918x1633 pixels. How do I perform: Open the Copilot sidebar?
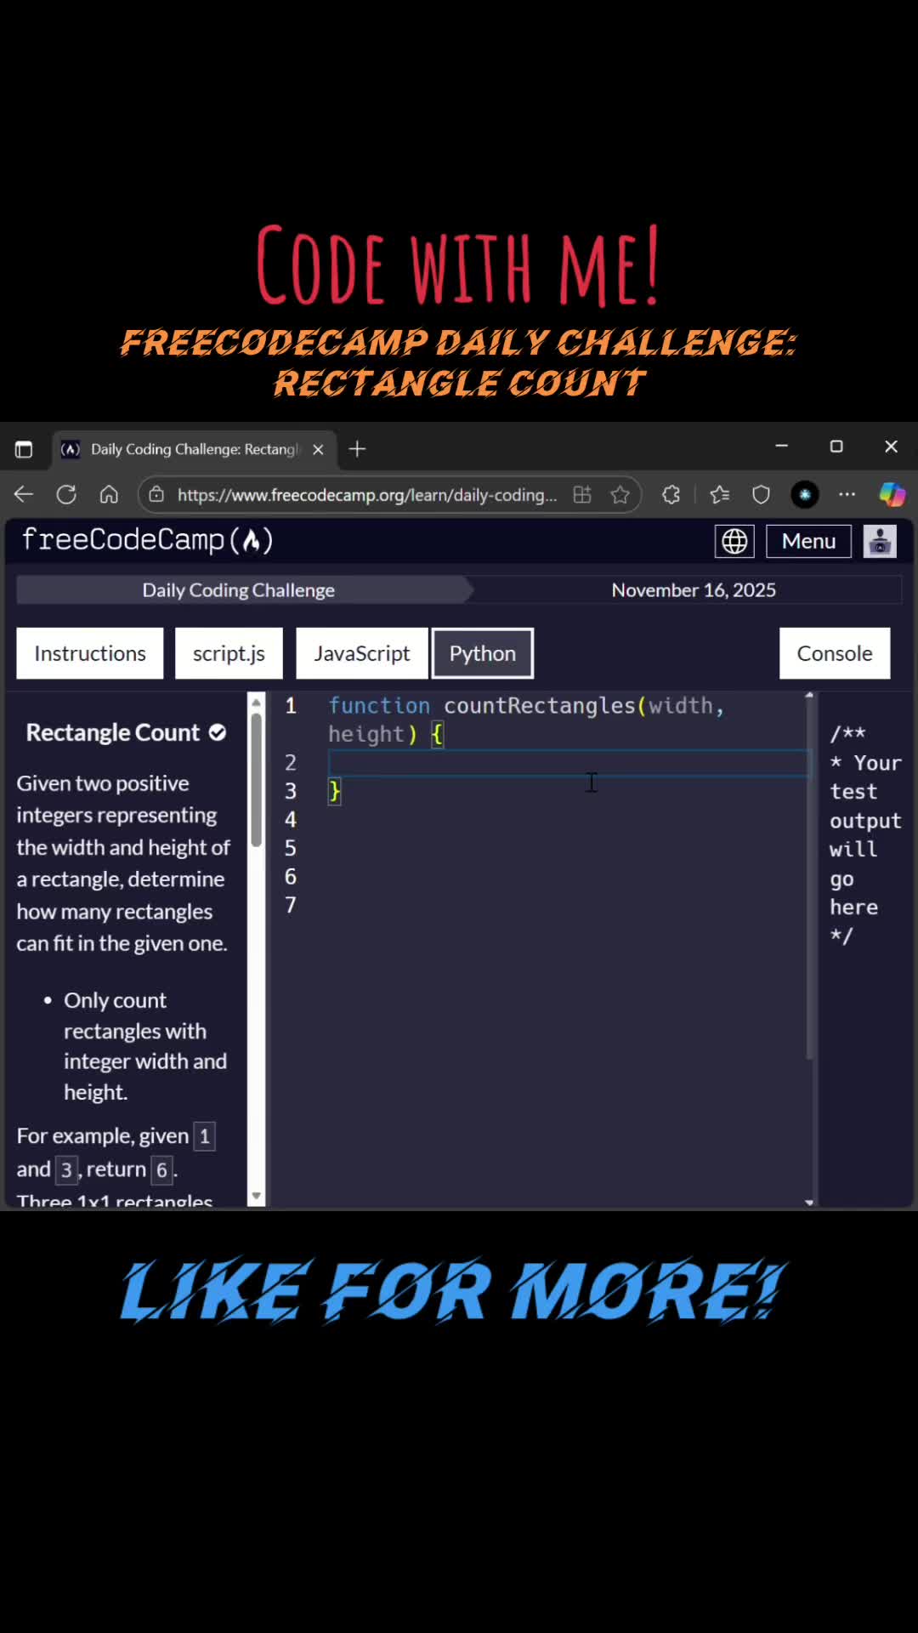coord(892,494)
